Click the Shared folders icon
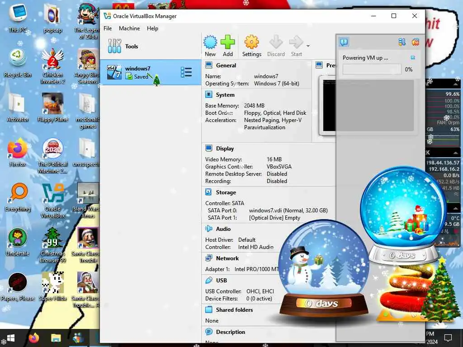Image resolution: width=463 pixels, height=347 pixels. coord(209,309)
